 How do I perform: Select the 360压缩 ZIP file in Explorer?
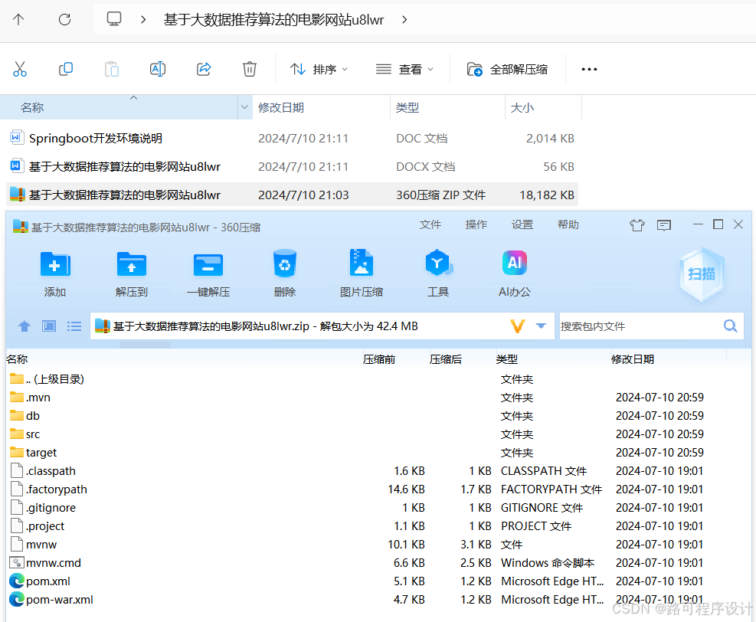tap(292, 195)
